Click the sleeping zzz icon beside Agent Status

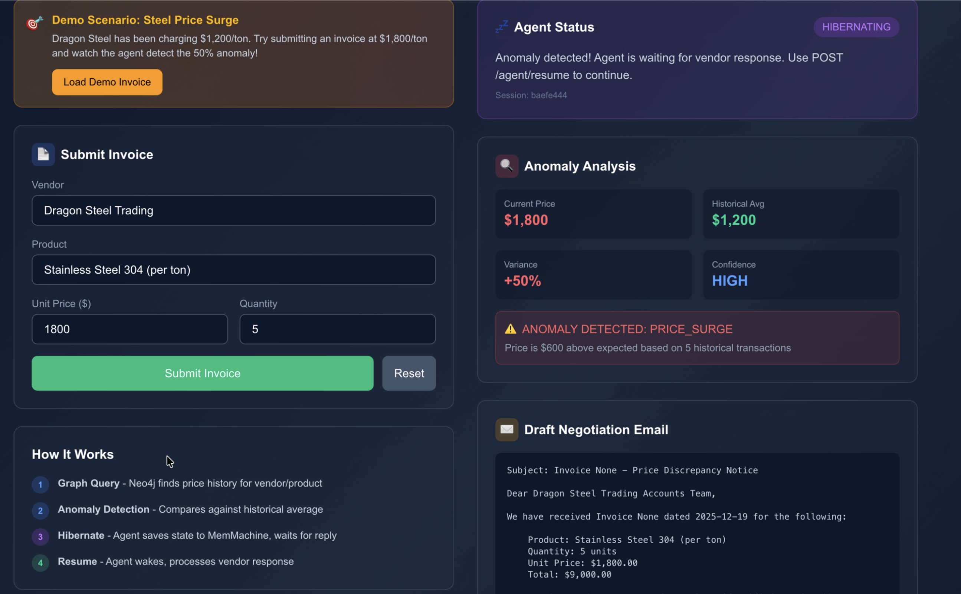tap(501, 27)
